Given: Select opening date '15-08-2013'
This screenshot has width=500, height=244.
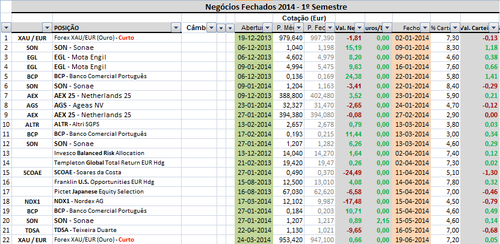Looking at the screenshot, I should pyautogui.click(x=255, y=182).
